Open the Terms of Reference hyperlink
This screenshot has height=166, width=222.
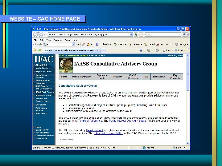click(x=90, y=121)
